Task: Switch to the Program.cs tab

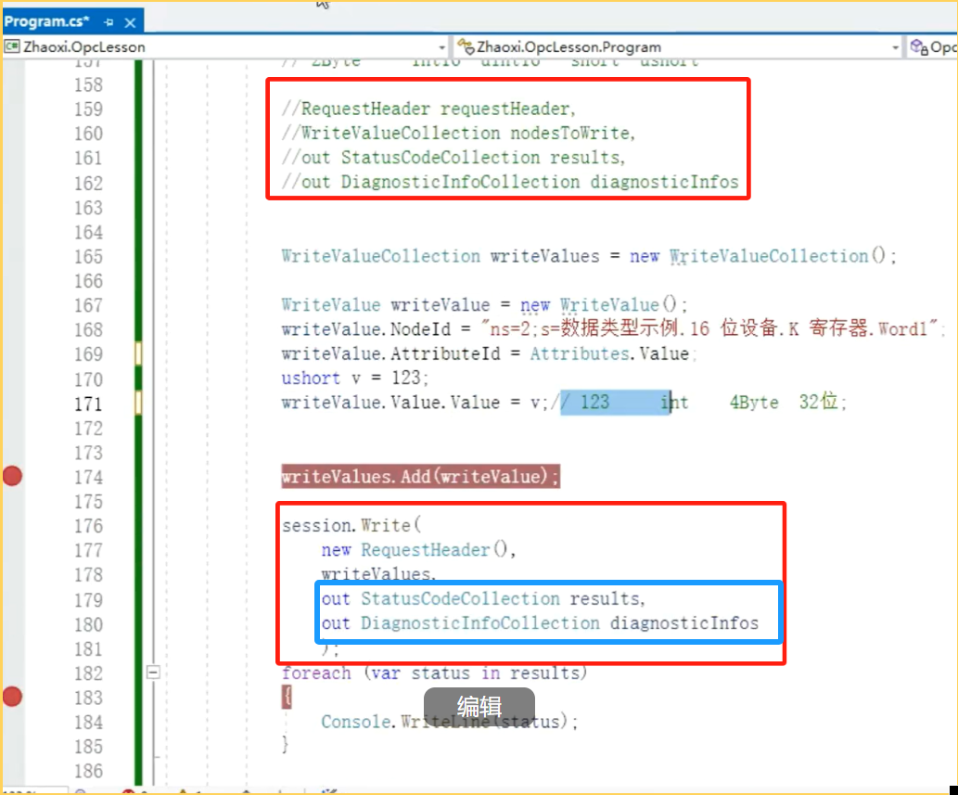Action: point(46,21)
